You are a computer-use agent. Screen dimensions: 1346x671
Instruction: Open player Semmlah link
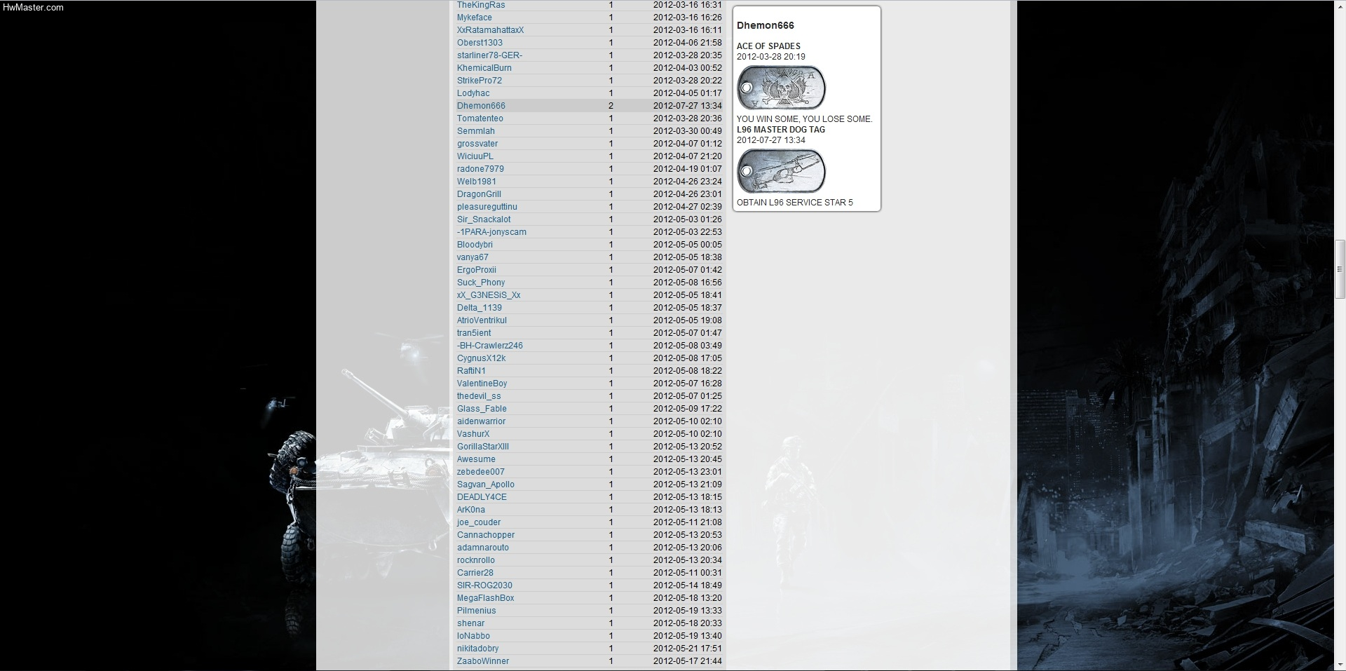[x=476, y=131]
